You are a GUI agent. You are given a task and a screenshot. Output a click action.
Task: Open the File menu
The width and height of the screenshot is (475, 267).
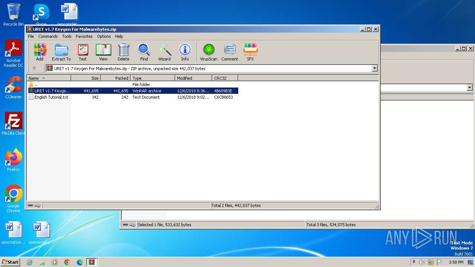click(x=31, y=36)
